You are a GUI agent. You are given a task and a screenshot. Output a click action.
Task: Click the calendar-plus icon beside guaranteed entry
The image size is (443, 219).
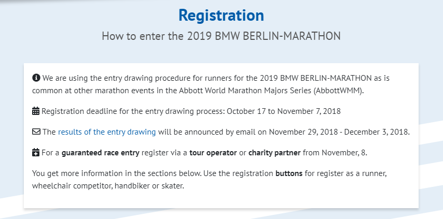click(36, 153)
